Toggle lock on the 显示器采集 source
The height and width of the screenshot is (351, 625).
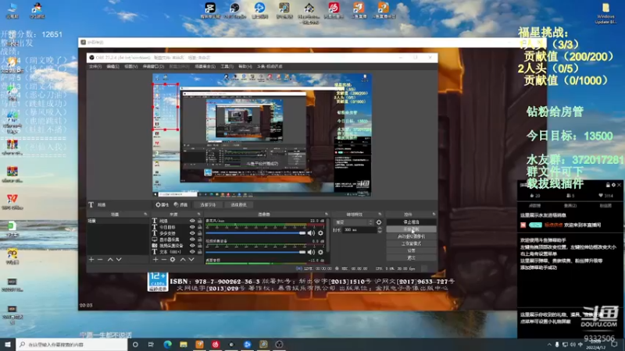coord(200,239)
